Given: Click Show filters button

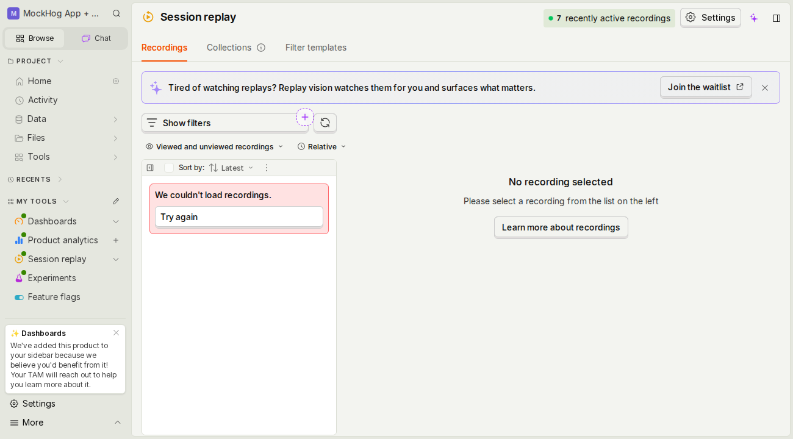Looking at the screenshot, I should tap(225, 123).
